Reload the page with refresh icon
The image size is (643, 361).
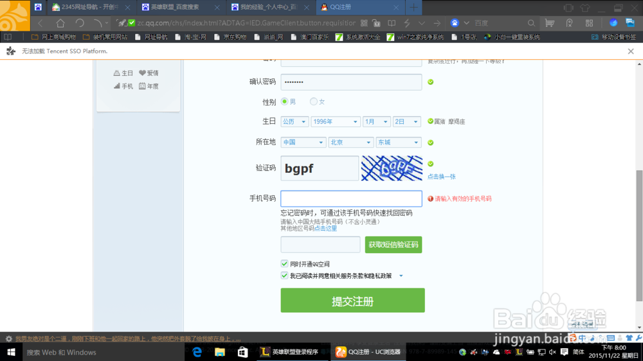[80, 23]
